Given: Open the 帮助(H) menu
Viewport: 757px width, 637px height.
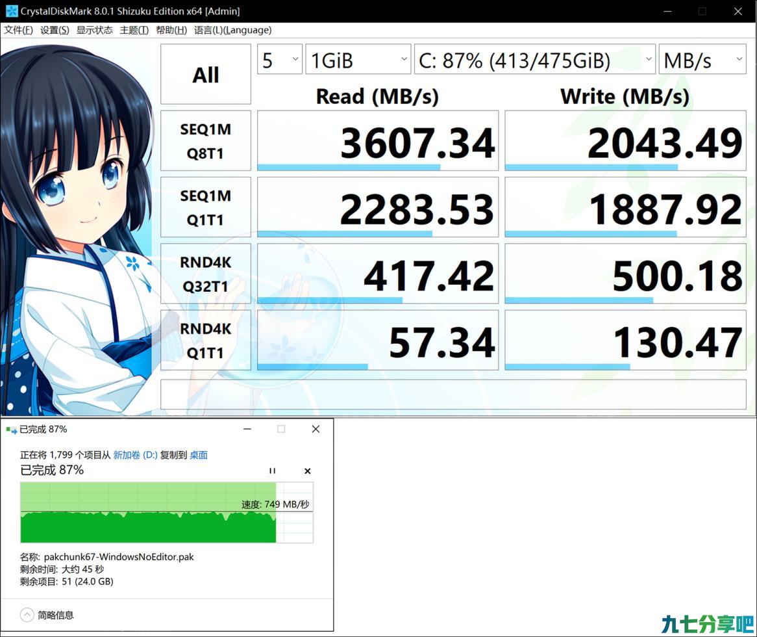Looking at the screenshot, I should tap(171, 30).
